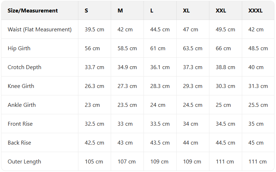276x172 pixels.
Task: Click the 39.5 cm waist cell for size S
Action: [x=94, y=30]
